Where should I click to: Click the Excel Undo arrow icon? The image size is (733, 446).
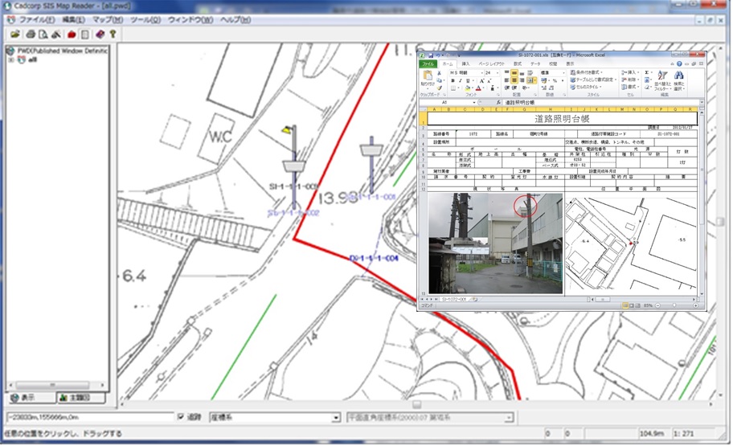pos(437,55)
